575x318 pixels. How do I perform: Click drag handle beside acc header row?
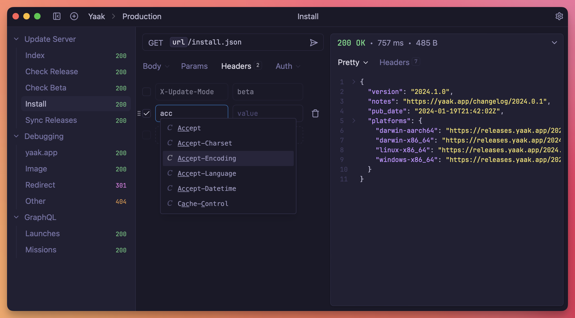(139, 113)
